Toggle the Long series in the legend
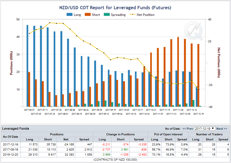 (x=74, y=15)
